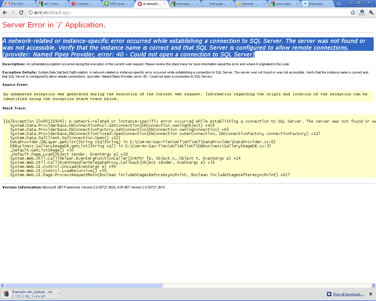Click the 'System.Data.SqlClient.SqlConnection.Open() +122' line
This screenshot has width=376, height=301.
pyautogui.click(x=65, y=138)
